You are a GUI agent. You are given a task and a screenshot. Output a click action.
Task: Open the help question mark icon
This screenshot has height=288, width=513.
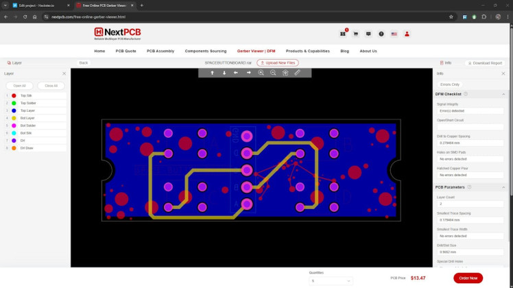(x=381, y=34)
